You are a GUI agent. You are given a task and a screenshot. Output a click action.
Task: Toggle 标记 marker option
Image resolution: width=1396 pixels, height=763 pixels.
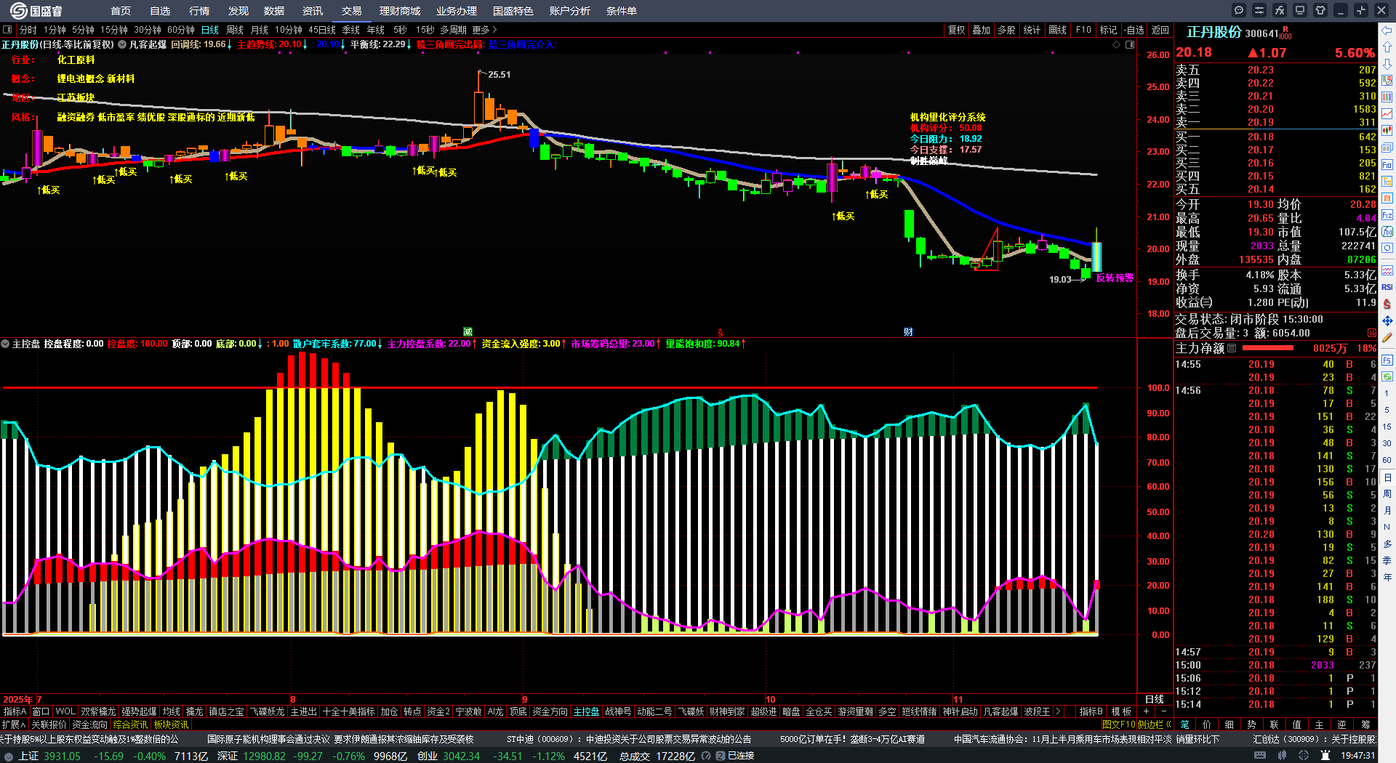click(1108, 30)
